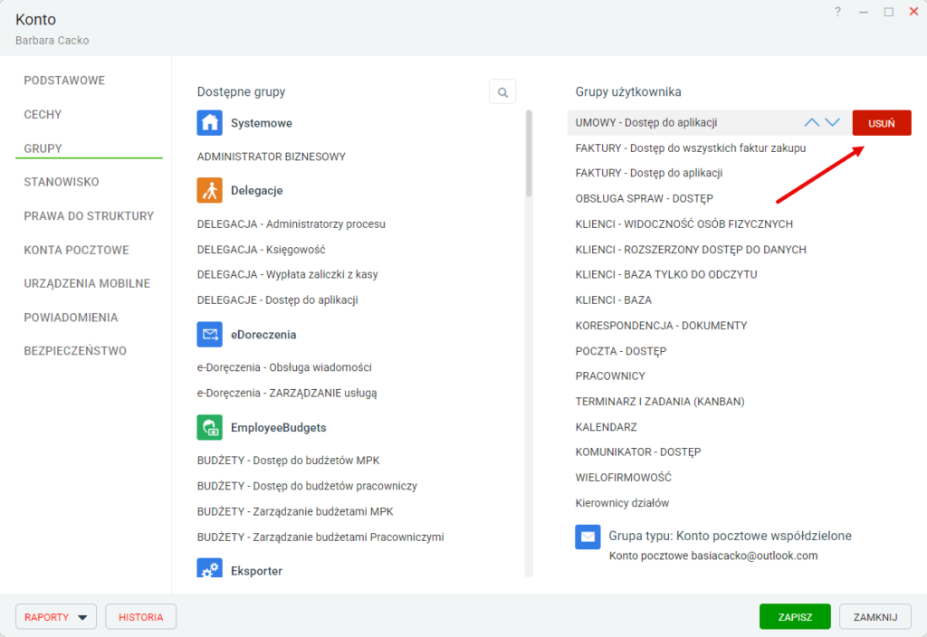Click the Grupa typu: Konto pocztowe współdzielone label

[x=731, y=536]
